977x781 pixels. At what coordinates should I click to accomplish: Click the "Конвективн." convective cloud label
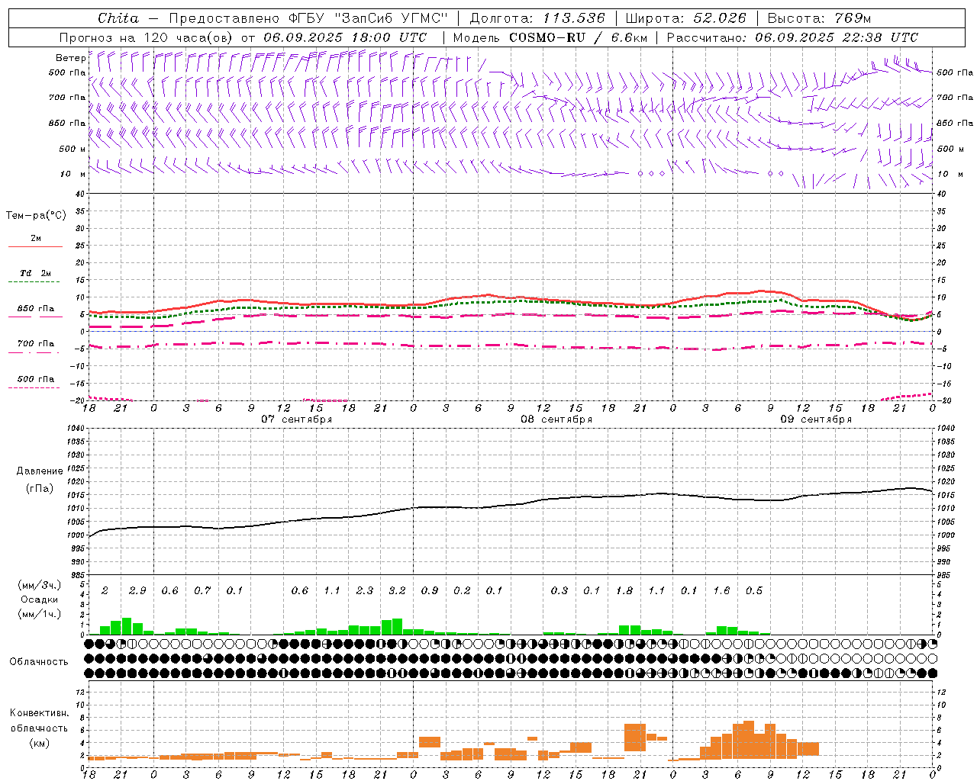39,713
